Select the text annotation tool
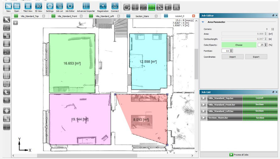The height and width of the screenshot is (159, 280). pos(168,7)
